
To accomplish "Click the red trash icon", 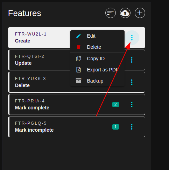I will [79, 47].
